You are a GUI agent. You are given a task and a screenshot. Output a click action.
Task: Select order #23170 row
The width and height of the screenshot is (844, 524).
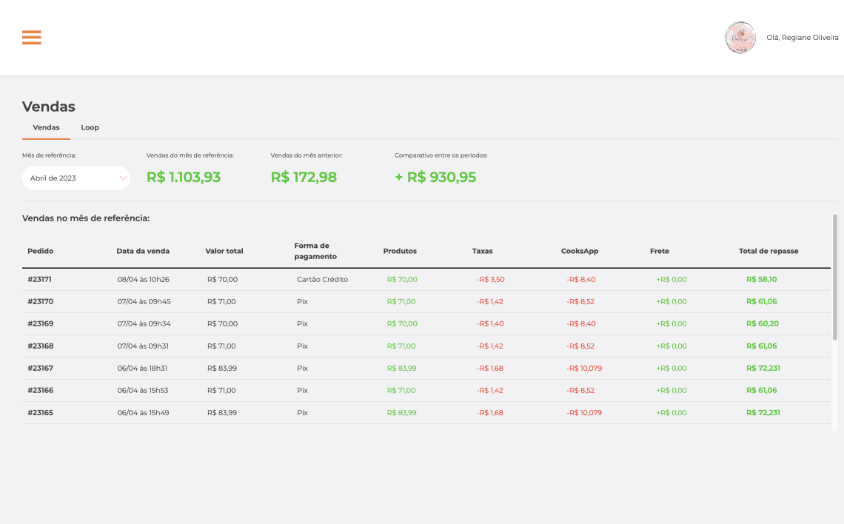40,301
